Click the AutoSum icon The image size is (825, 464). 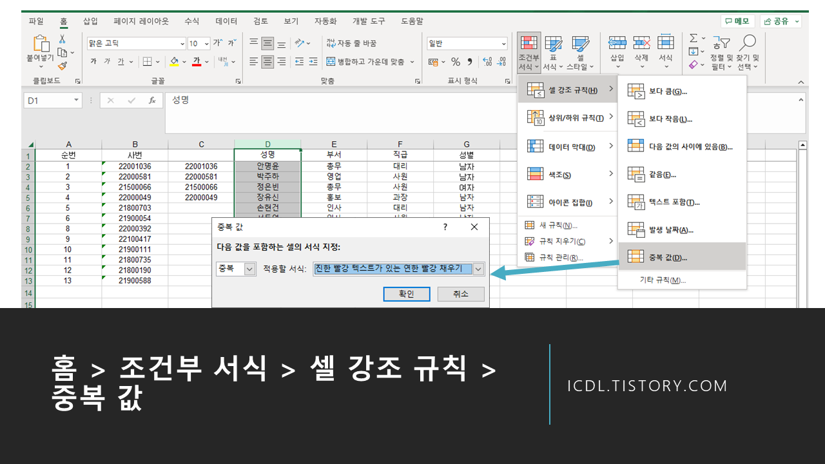click(x=694, y=40)
